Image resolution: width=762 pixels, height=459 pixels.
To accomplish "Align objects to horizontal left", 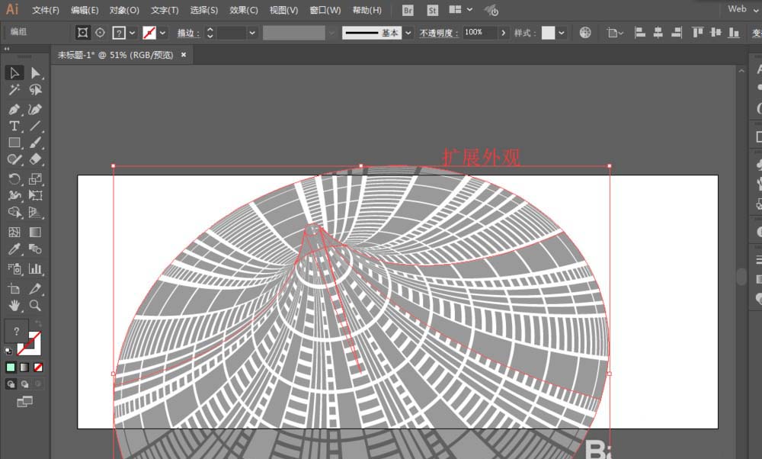I will [640, 33].
